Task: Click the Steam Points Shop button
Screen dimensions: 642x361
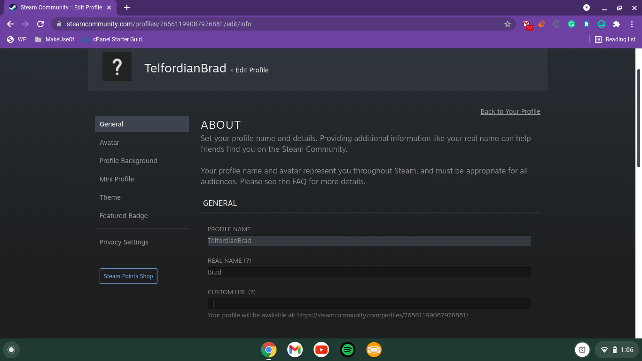Action: pyautogui.click(x=128, y=276)
